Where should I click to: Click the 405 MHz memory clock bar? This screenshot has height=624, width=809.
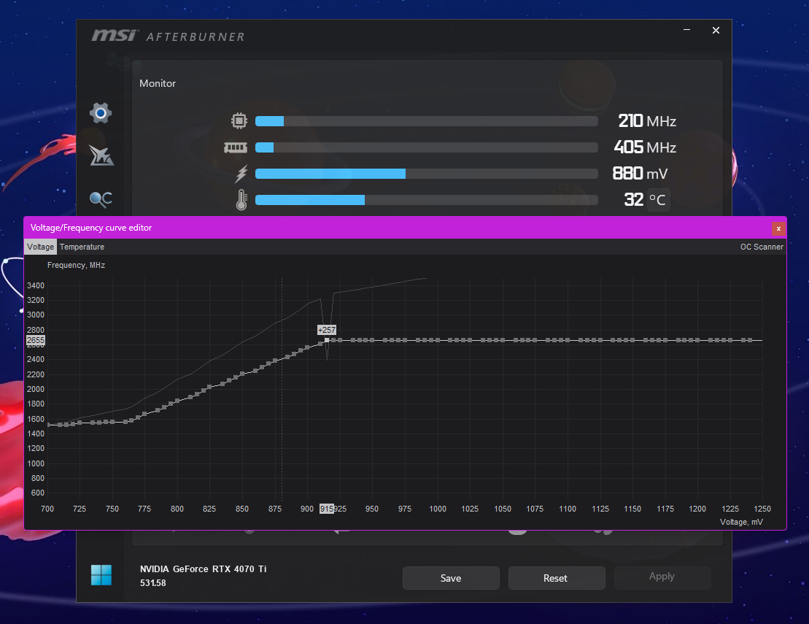[426, 147]
